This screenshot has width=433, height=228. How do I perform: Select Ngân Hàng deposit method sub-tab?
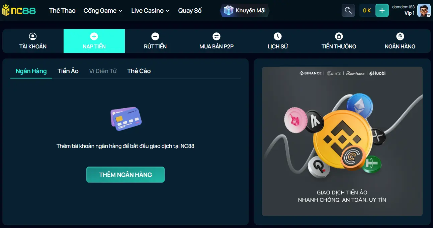(31, 71)
